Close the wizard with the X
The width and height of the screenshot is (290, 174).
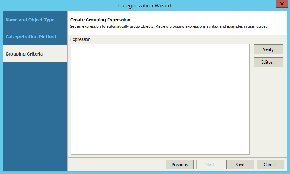point(282,4)
